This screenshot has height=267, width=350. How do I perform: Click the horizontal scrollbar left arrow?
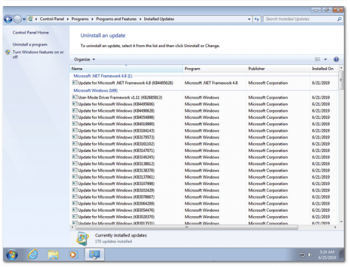click(x=72, y=228)
